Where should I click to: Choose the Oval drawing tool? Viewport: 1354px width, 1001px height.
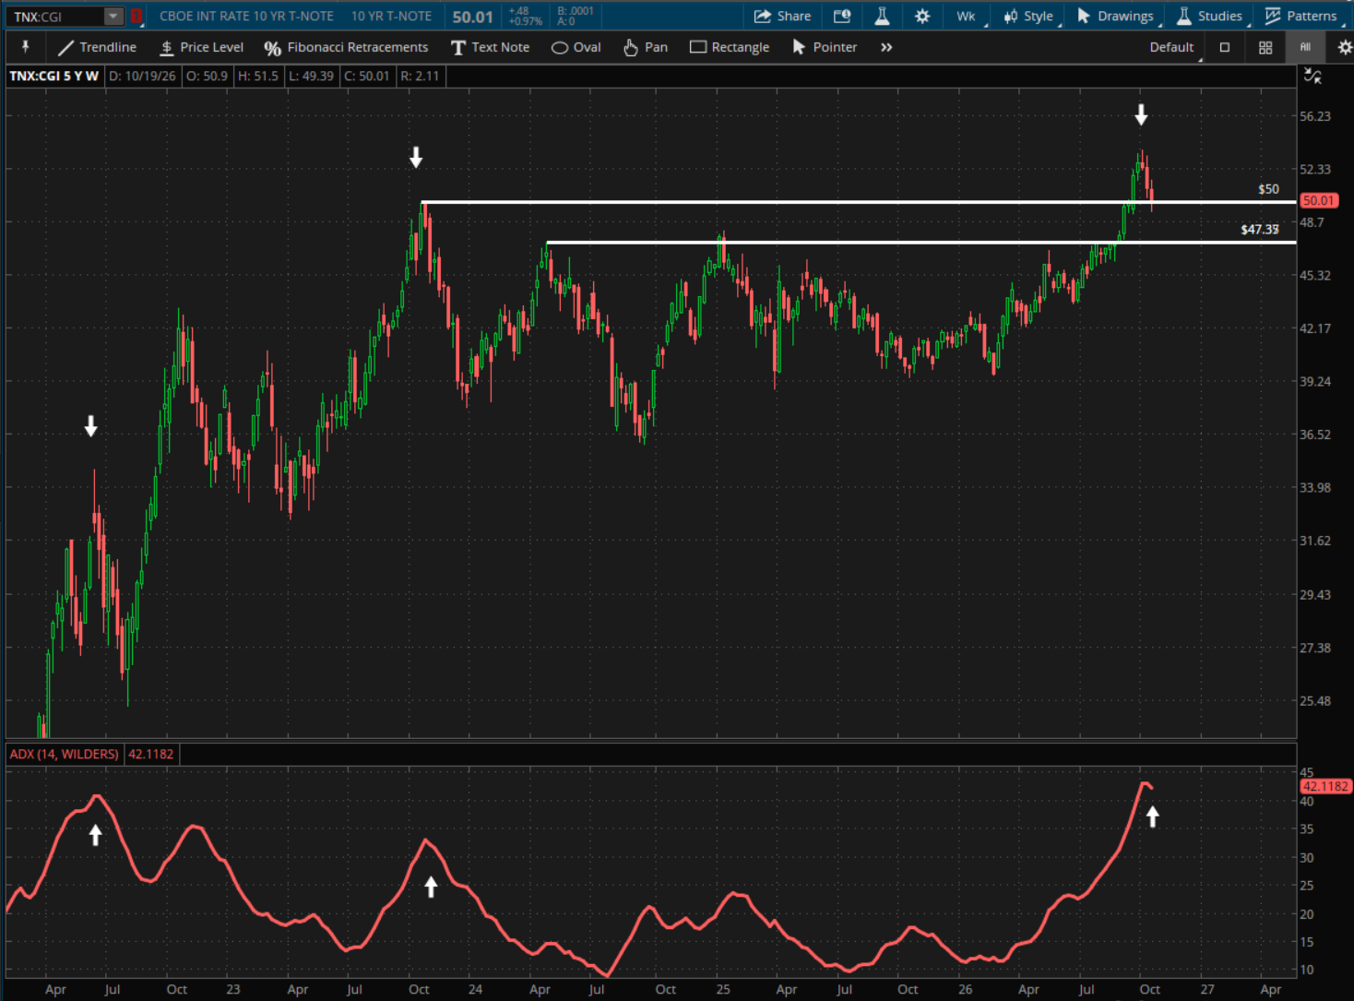coord(576,47)
